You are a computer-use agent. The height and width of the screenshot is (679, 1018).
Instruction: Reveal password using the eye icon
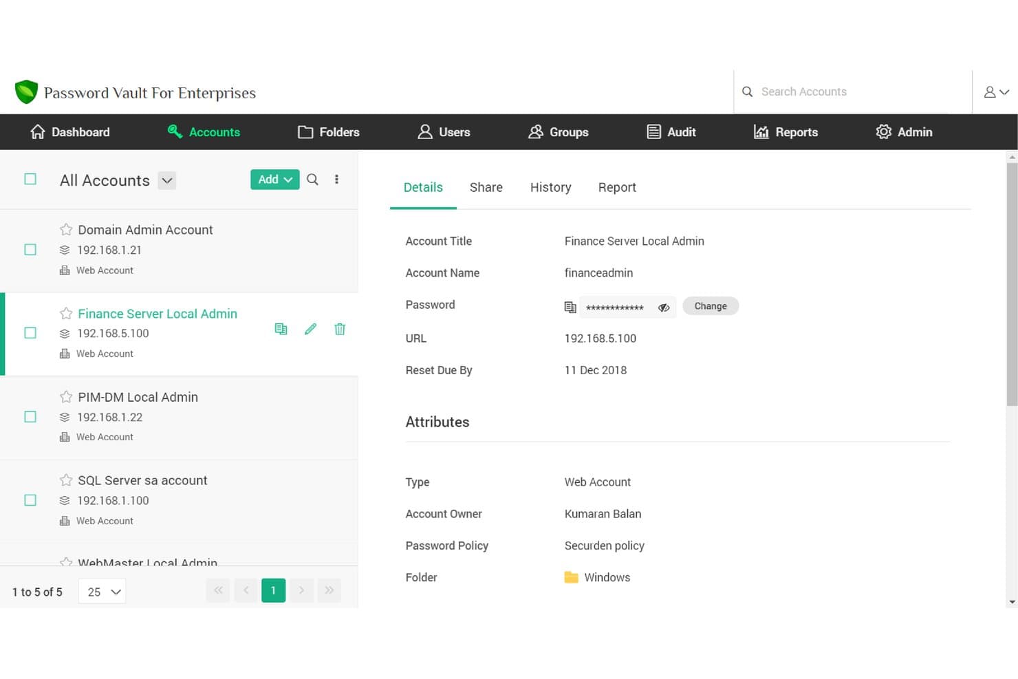tap(664, 308)
